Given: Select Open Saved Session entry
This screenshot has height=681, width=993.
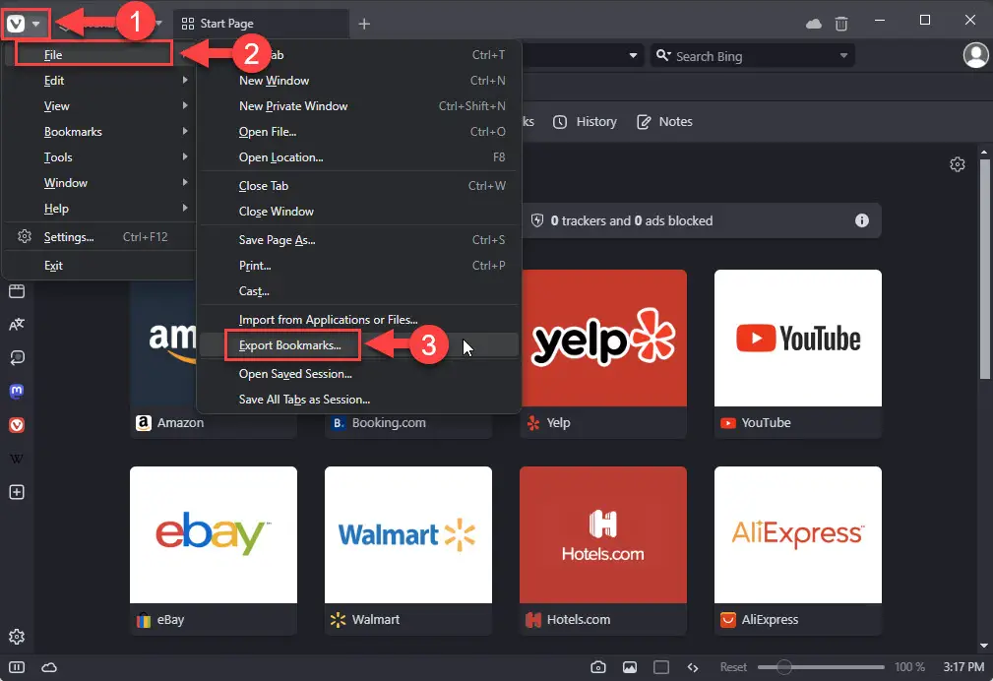Looking at the screenshot, I should pyautogui.click(x=360, y=374).
